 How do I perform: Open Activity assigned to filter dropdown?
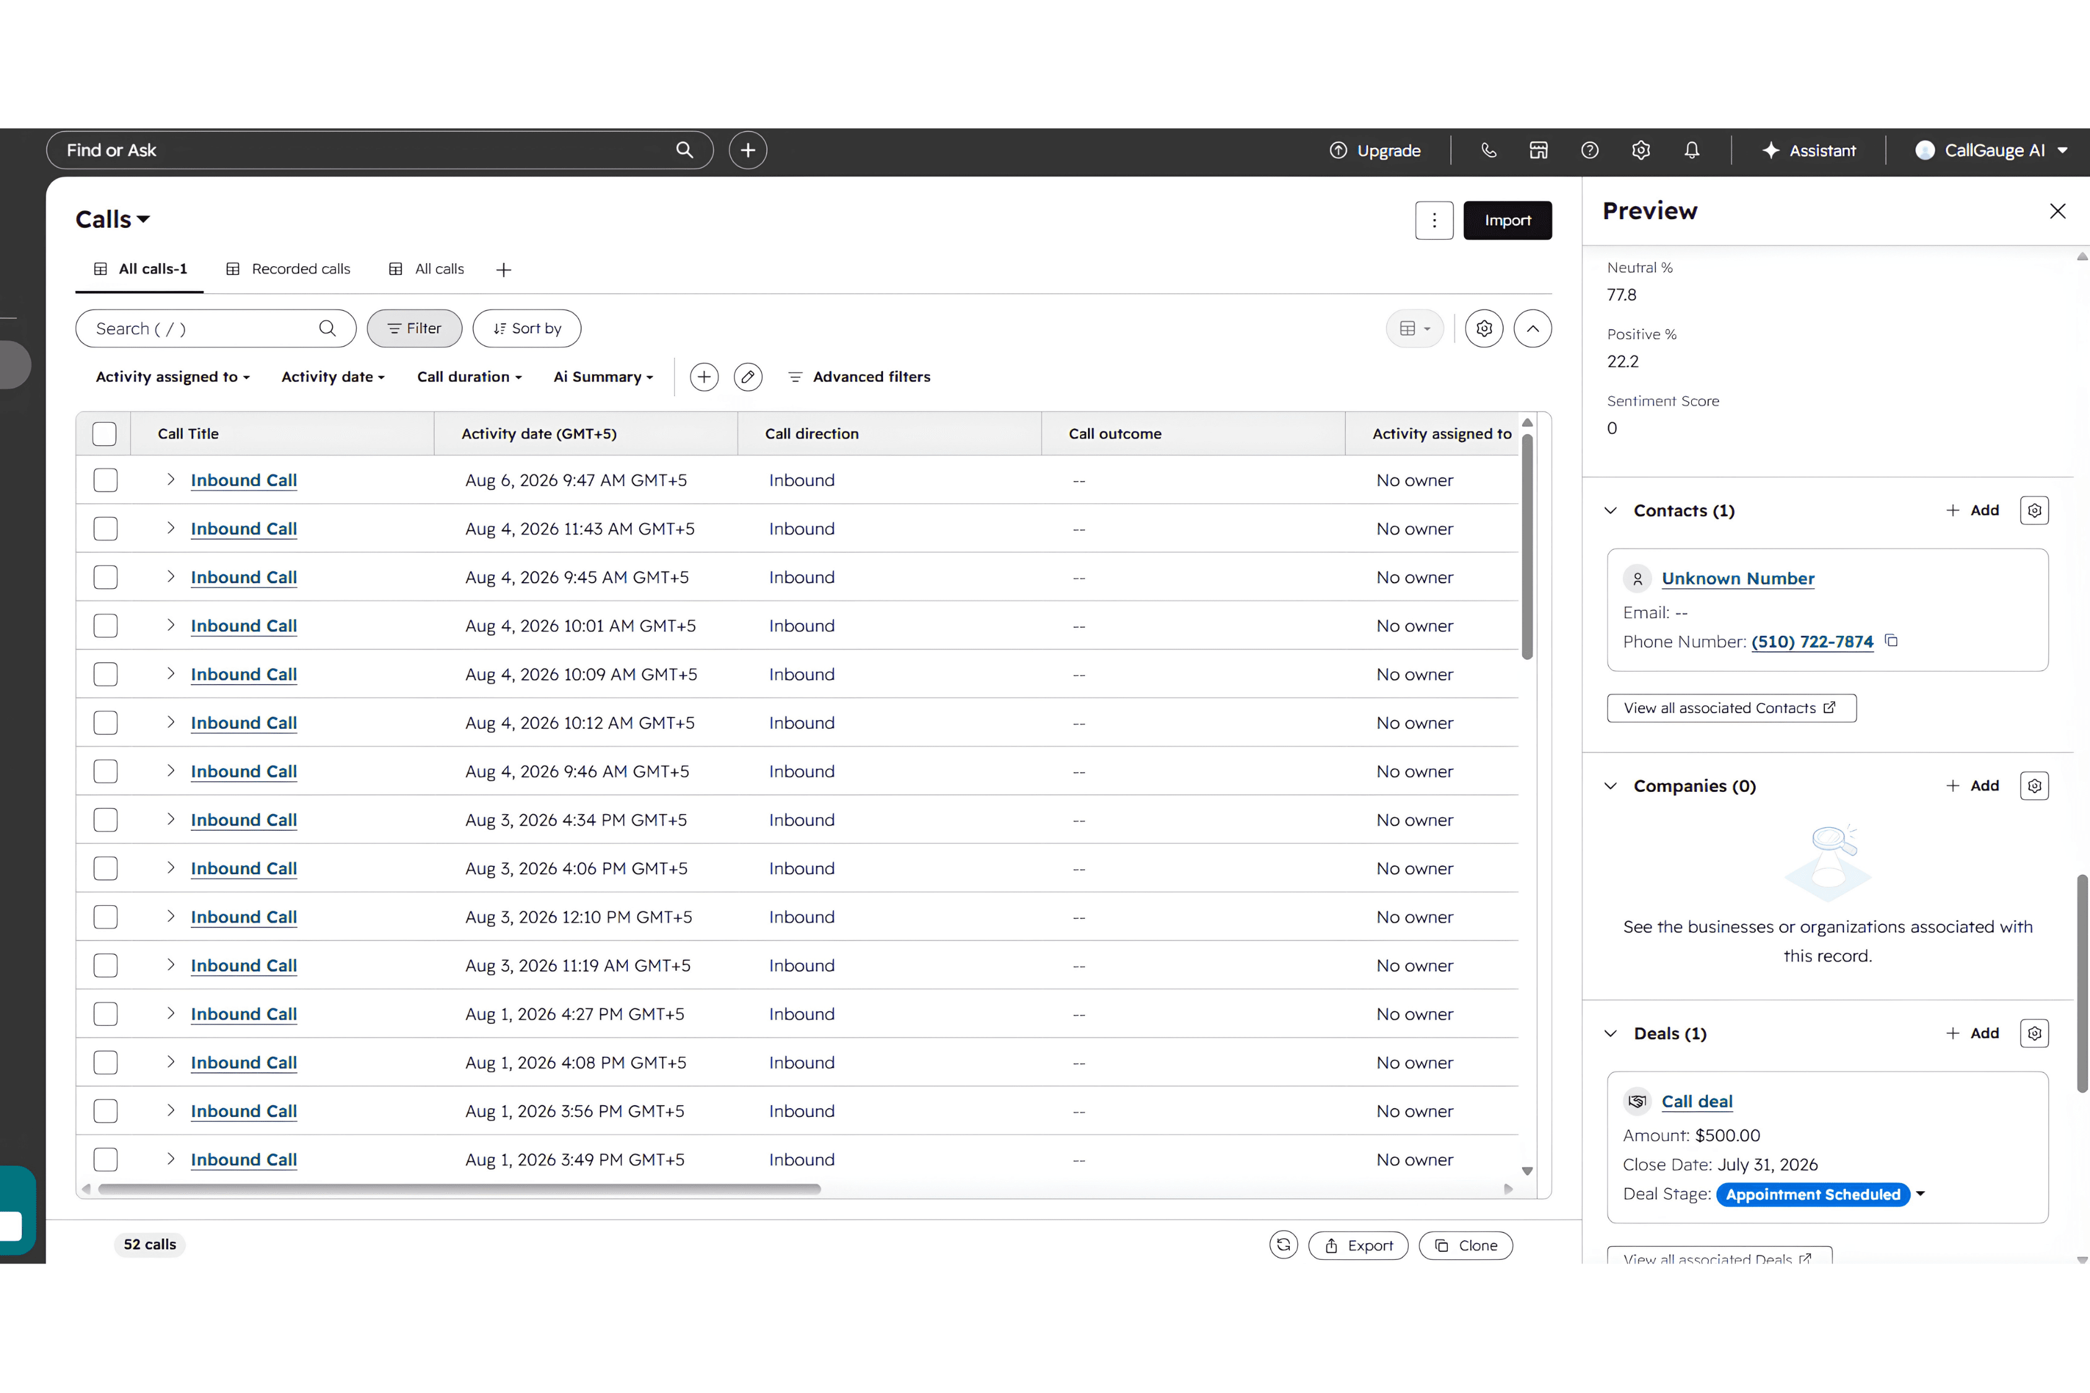172,376
